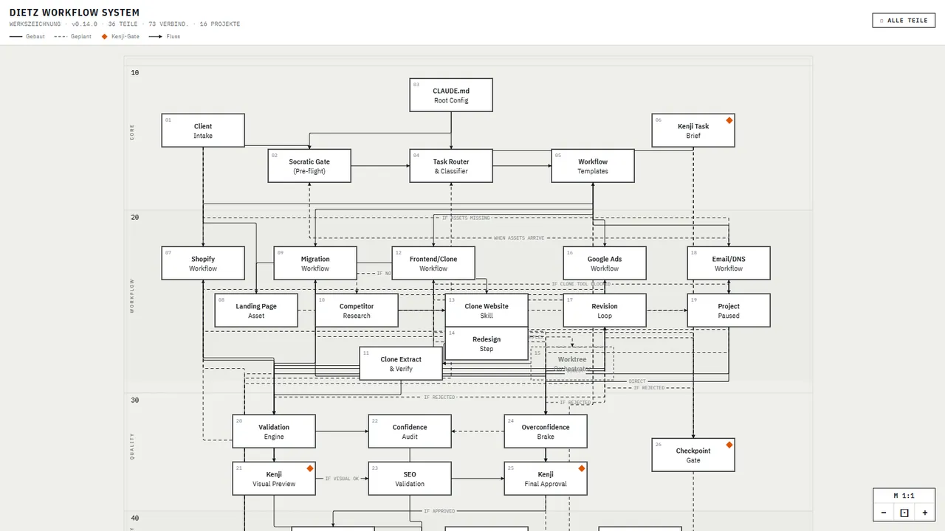Click the Gebaut legend entry

[x=27, y=36]
